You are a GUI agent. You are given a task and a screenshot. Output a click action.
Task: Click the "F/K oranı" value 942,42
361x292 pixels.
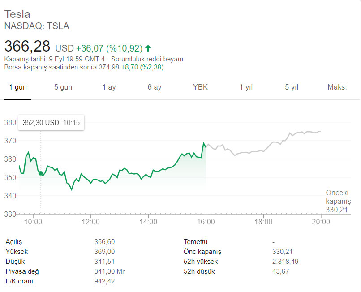(103, 281)
